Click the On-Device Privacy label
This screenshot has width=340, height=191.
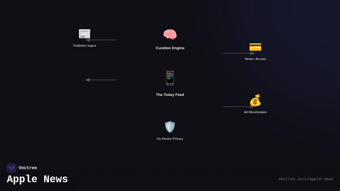coord(170,139)
